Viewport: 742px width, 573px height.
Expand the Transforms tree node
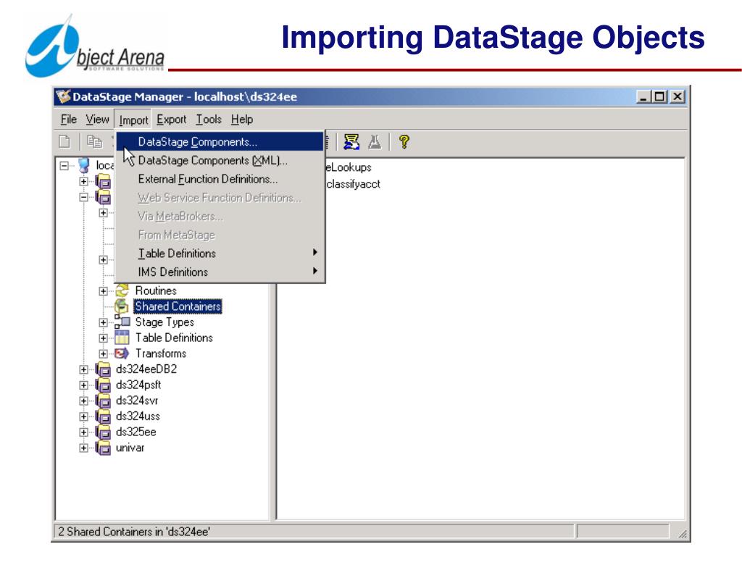[x=103, y=354]
